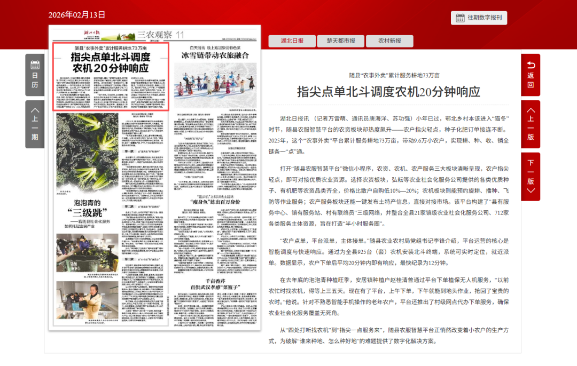This screenshot has width=577, height=366.
Task: Click the up chevron above 上一期
Action: click(35, 110)
